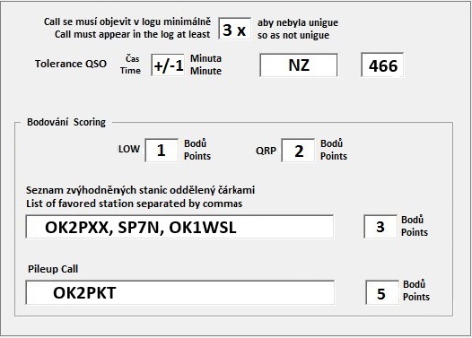The image size is (472, 338).
Task: Click the Pileup Call field with OK2PKT
Action: [x=180, y=292]
